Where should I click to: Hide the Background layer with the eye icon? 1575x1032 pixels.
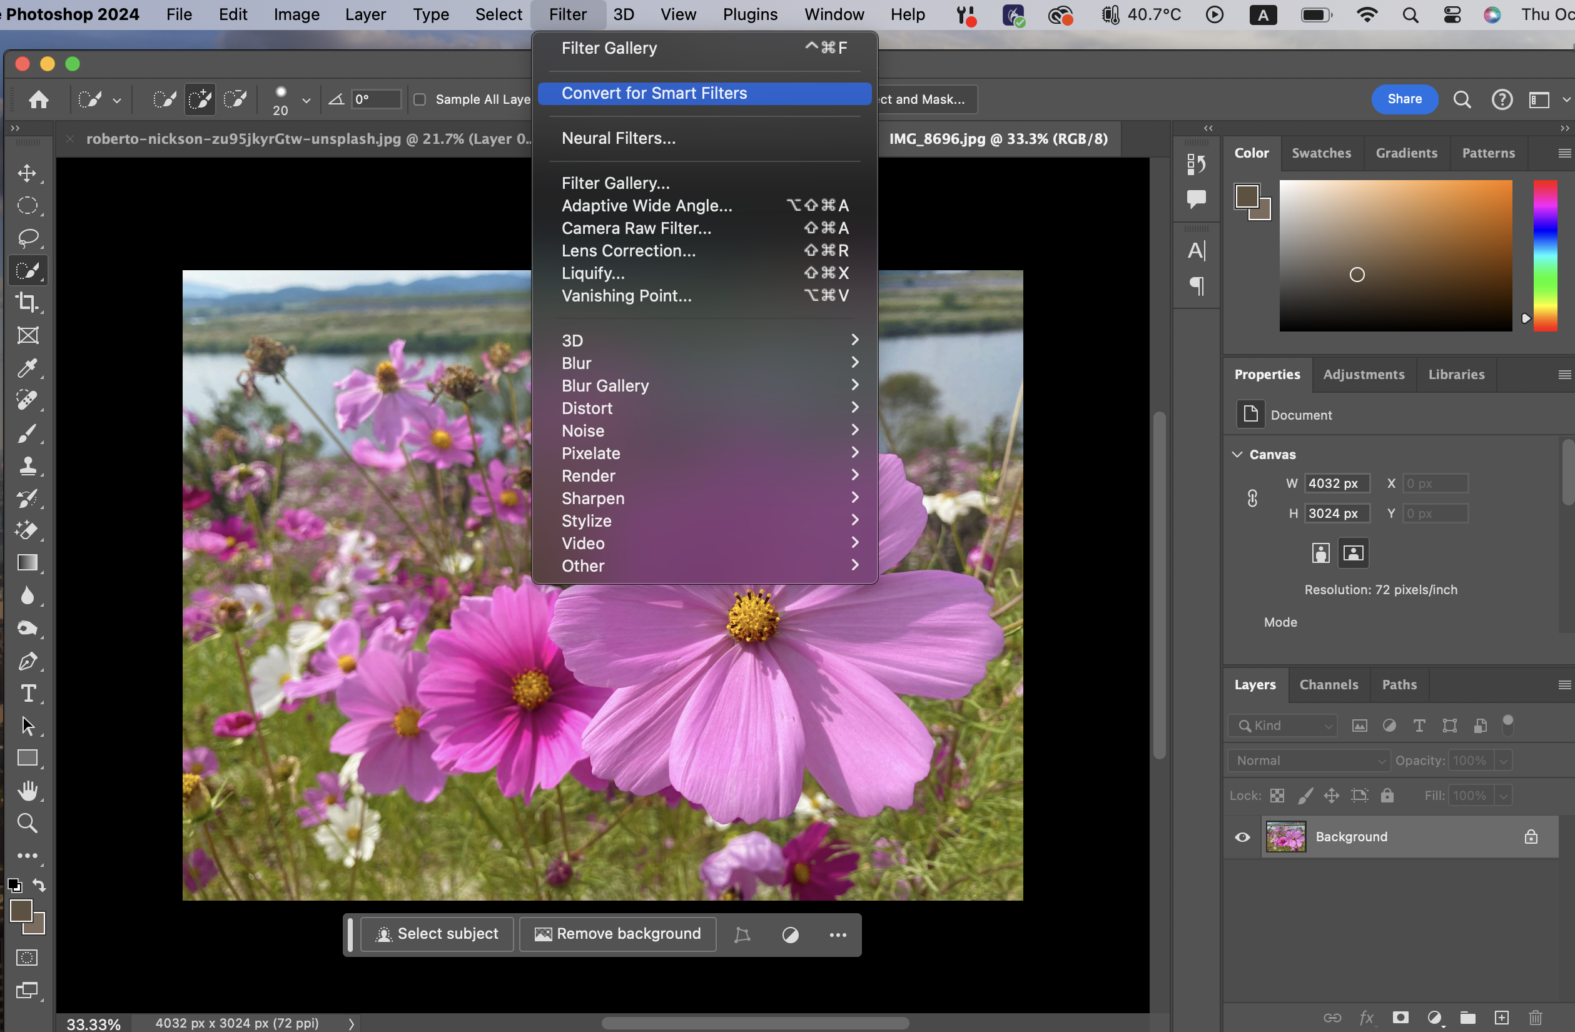point(1242,837)
